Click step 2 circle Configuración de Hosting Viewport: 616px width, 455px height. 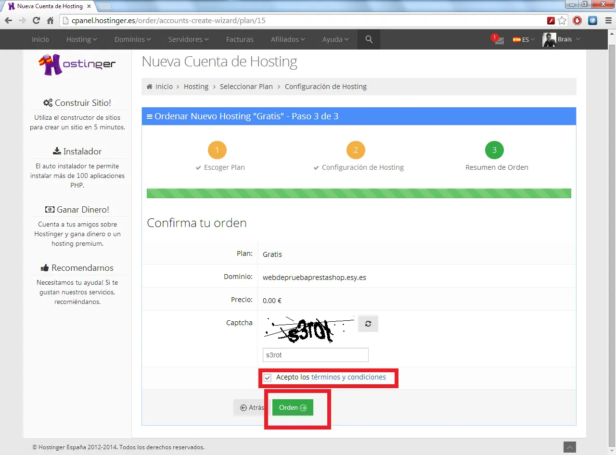pos(356,150)
